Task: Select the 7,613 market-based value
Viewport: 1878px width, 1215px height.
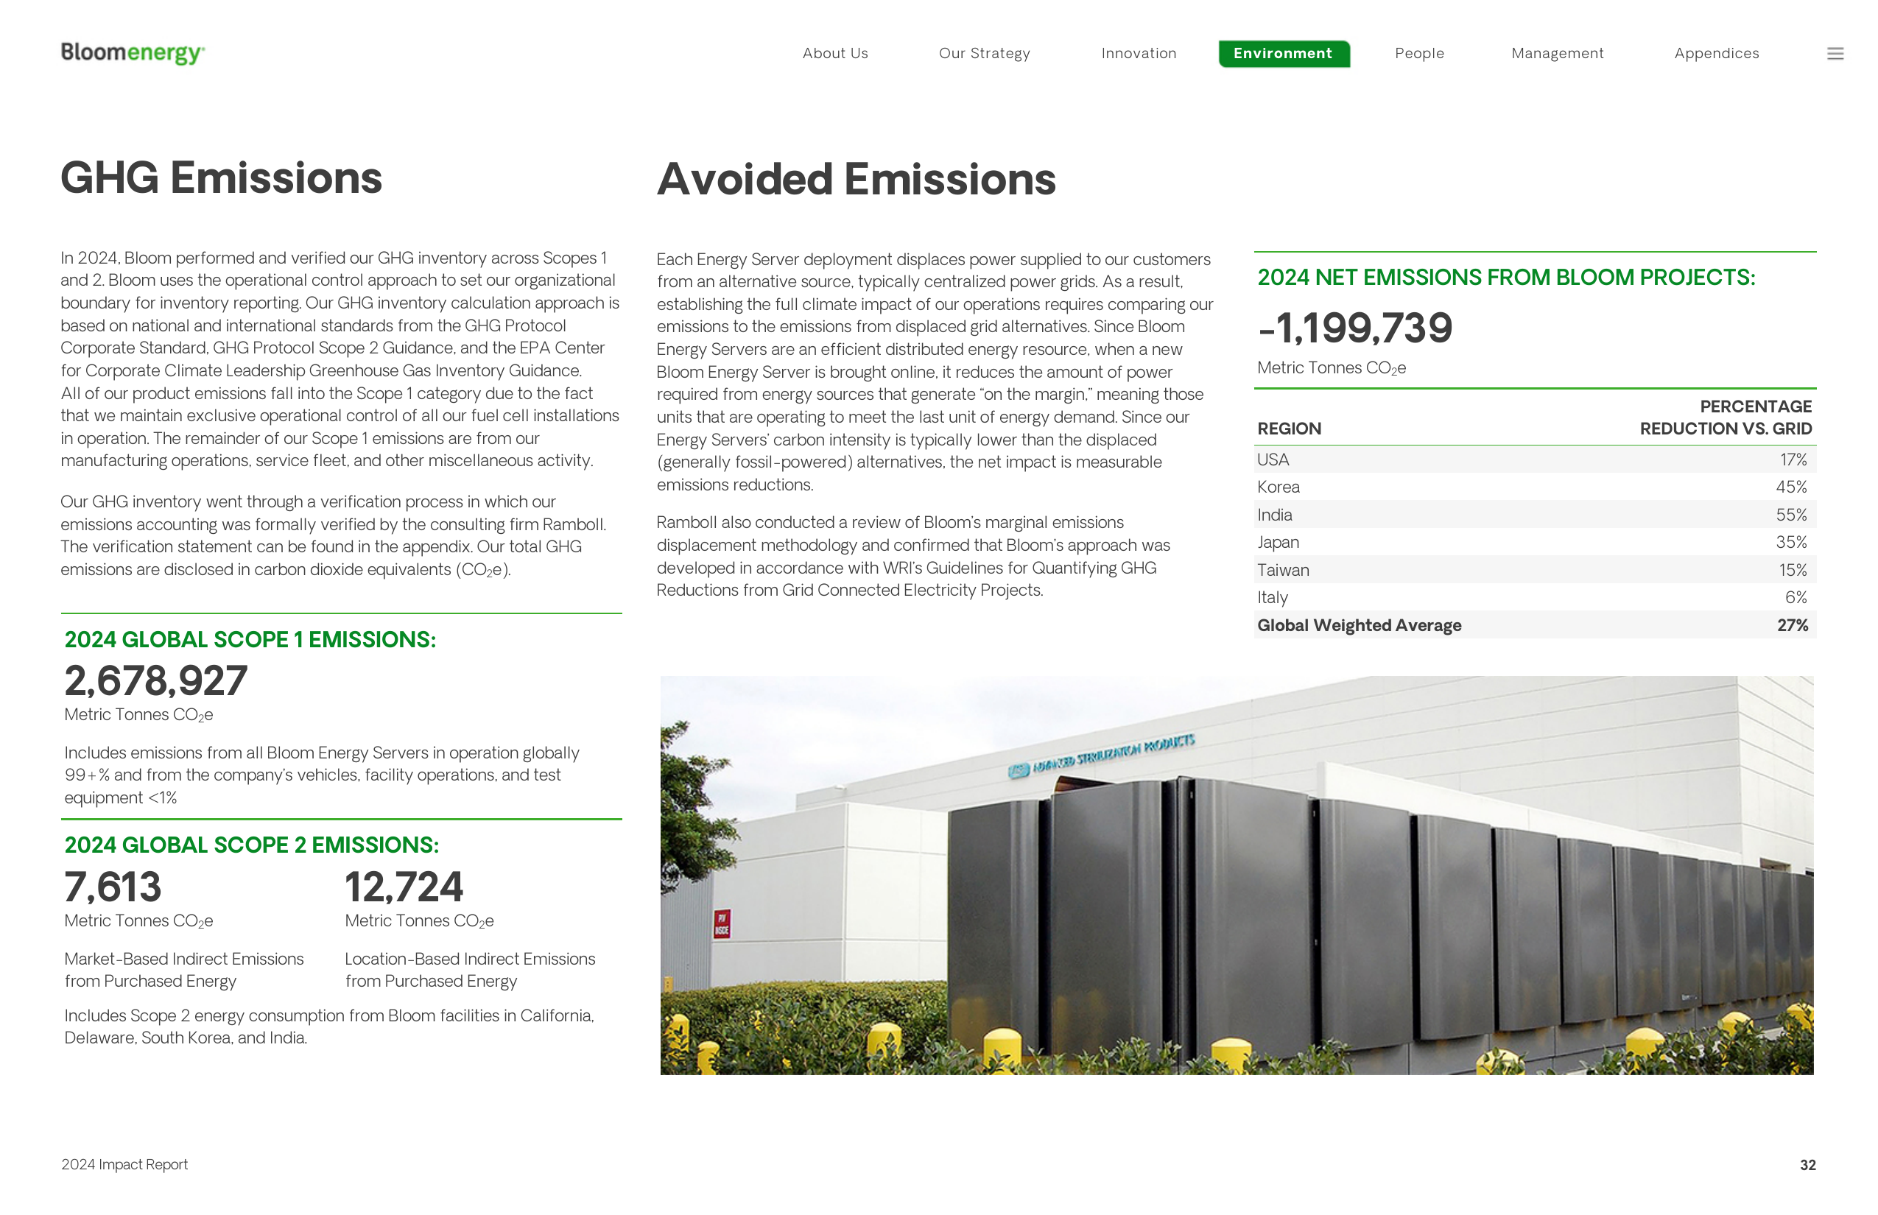Action: 113,887
